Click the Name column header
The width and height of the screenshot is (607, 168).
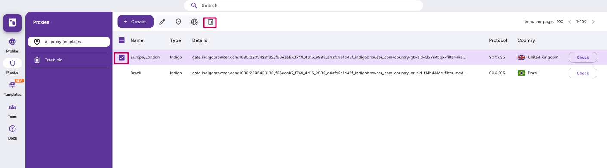137,40
